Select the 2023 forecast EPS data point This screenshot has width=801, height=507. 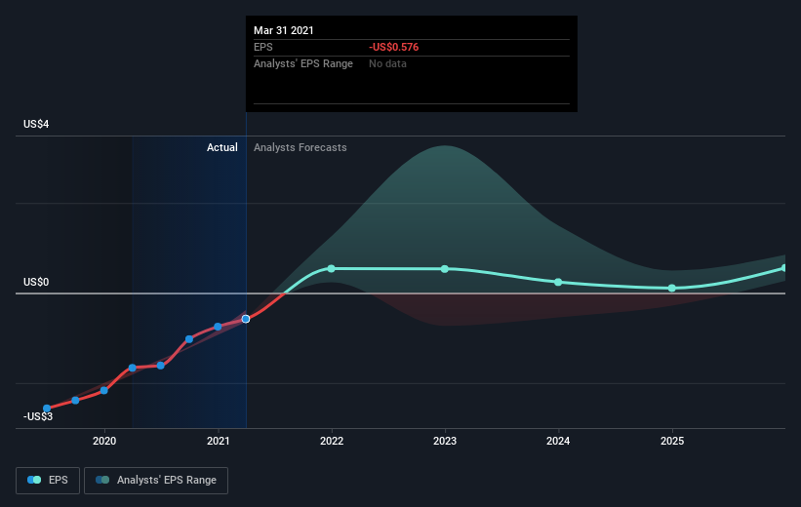pyautogui.click(x=445, y=269)
